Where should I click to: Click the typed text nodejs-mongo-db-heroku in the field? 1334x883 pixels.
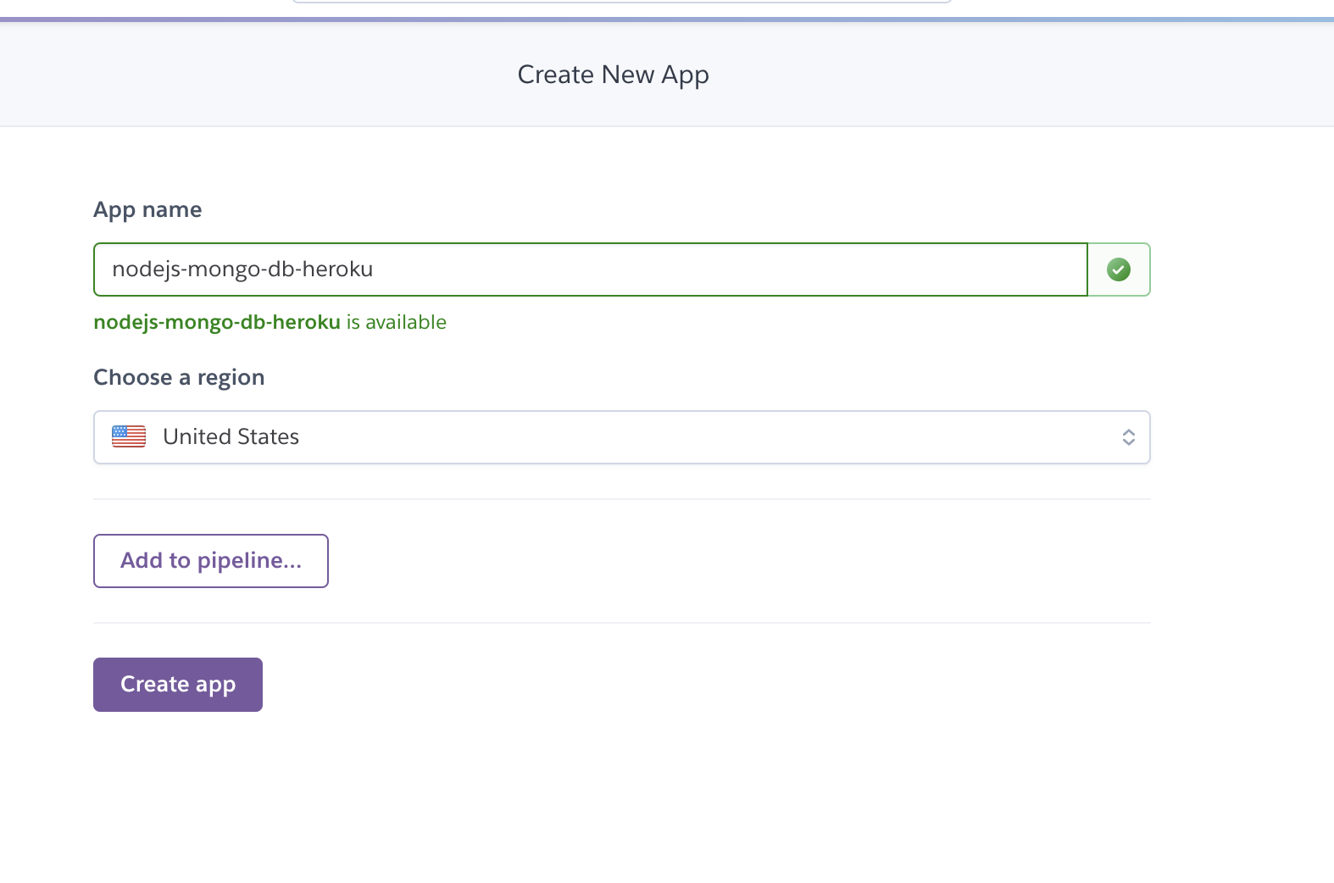pos(242,269)
